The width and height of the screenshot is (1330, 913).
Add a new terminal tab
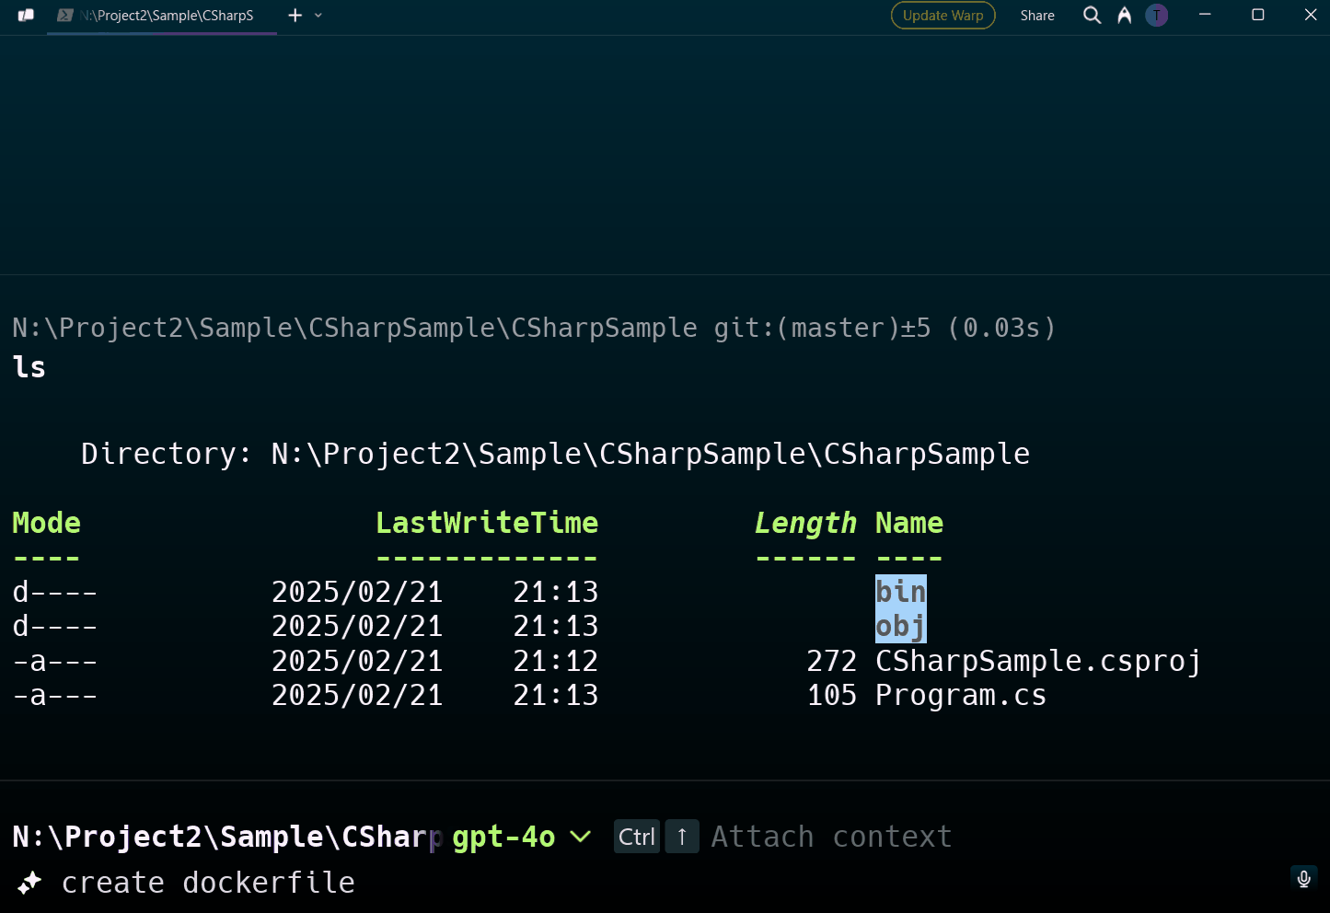295,16
